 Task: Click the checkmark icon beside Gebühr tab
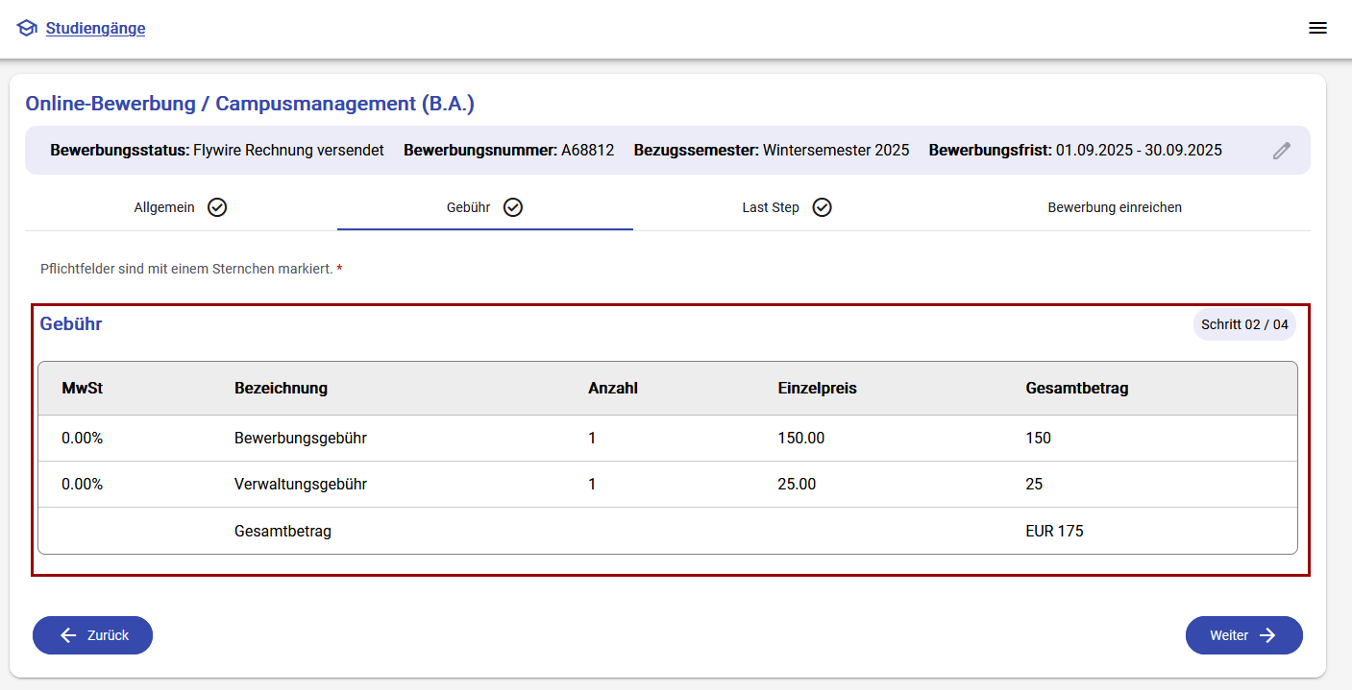pyautogui.click(x=513, y=207)
